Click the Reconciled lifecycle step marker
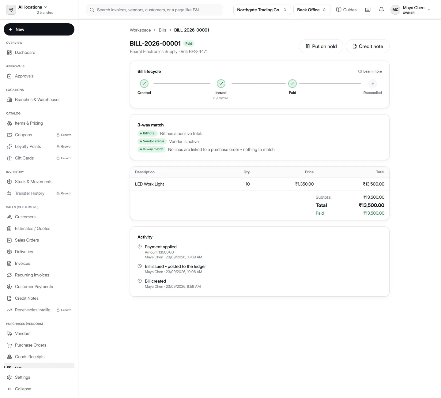 tap(372, 84)
